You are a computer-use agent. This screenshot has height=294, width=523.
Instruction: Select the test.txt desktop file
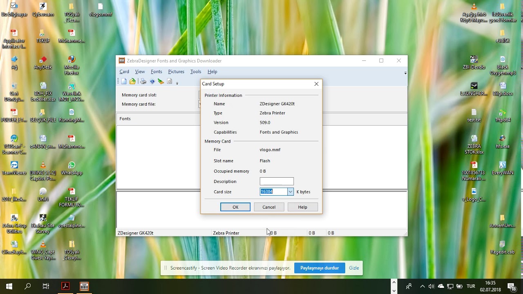(474, 116)
